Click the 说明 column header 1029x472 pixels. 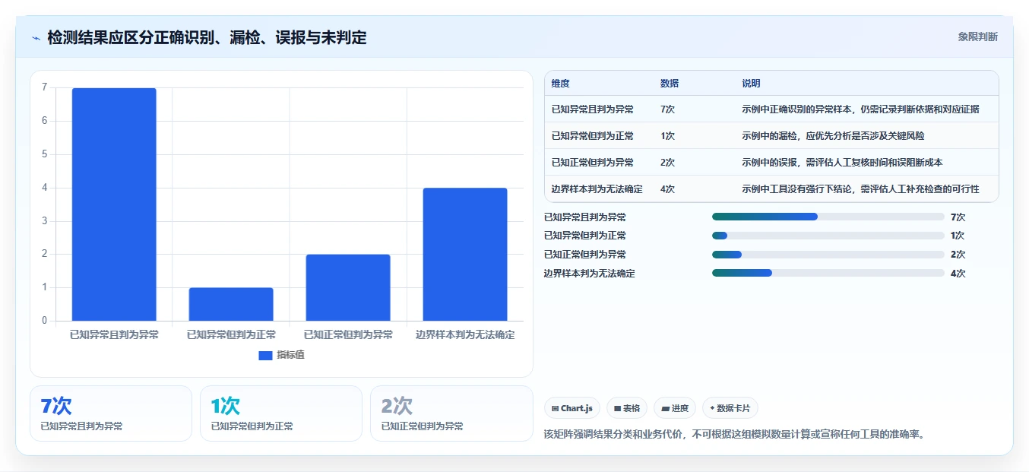751,84
